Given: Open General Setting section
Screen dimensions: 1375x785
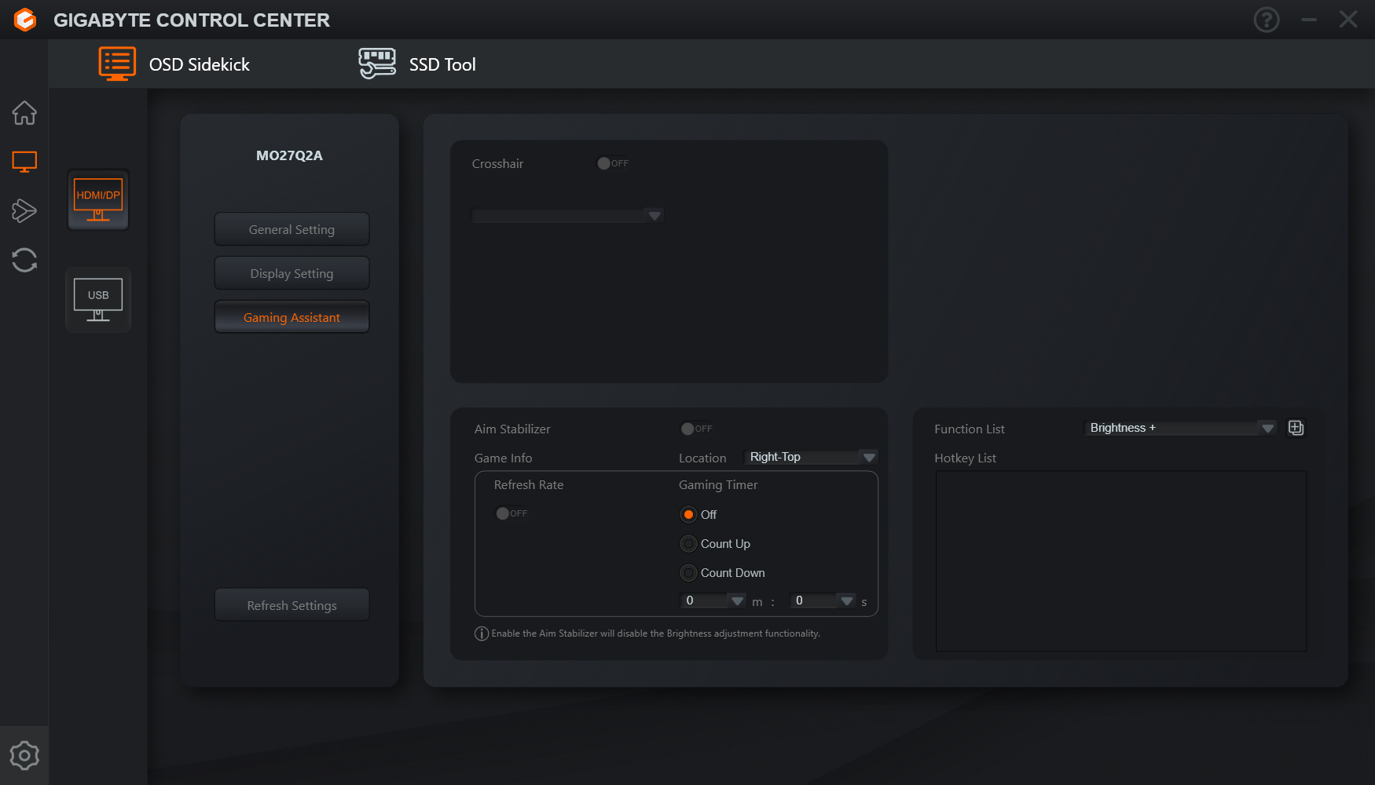Looking at the screenshot, I should [291, 229].
